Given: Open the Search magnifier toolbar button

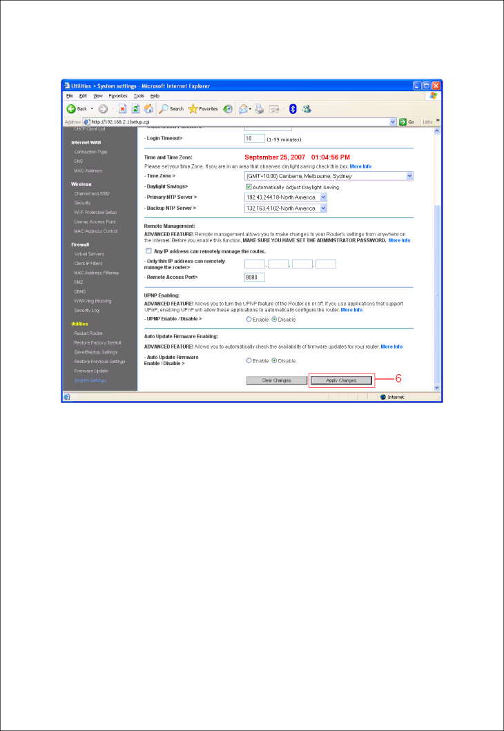Looking at the screenshot, I should pos(171,108).
